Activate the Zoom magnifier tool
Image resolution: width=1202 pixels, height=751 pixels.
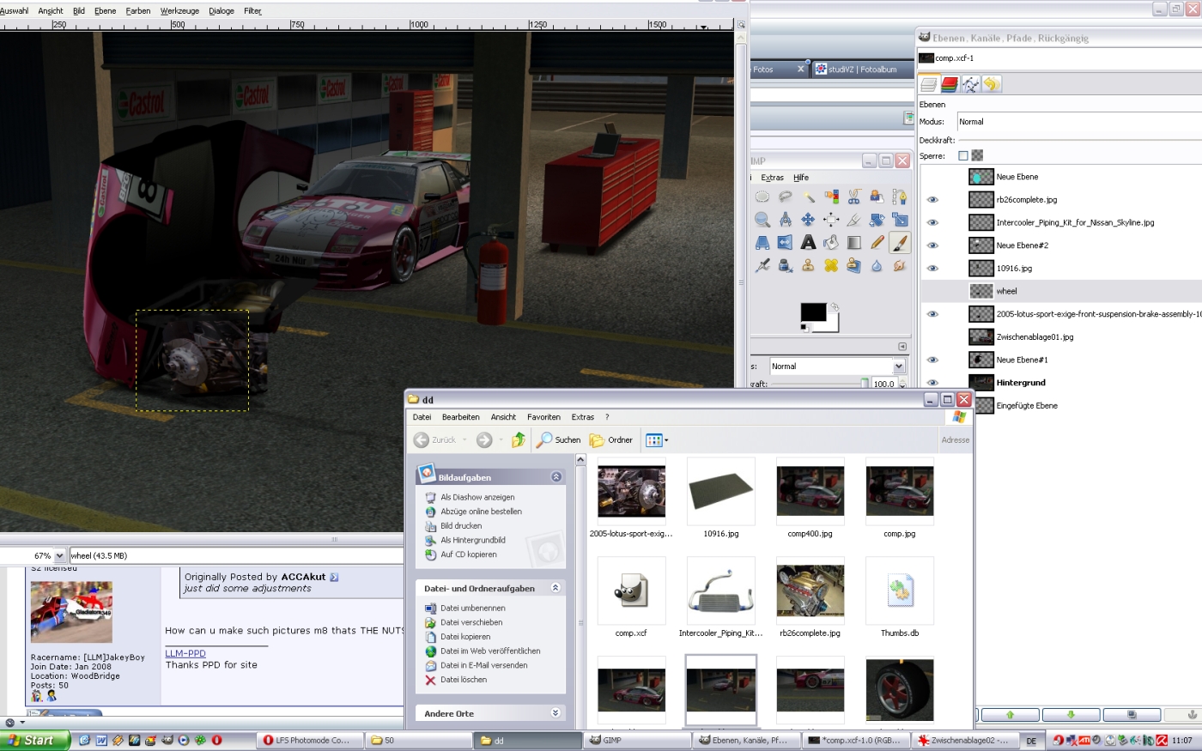(x=762, y=220)
